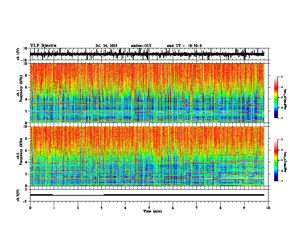Click time axis tick label "1"
This screenshot has height=233, width=302.
54,208
